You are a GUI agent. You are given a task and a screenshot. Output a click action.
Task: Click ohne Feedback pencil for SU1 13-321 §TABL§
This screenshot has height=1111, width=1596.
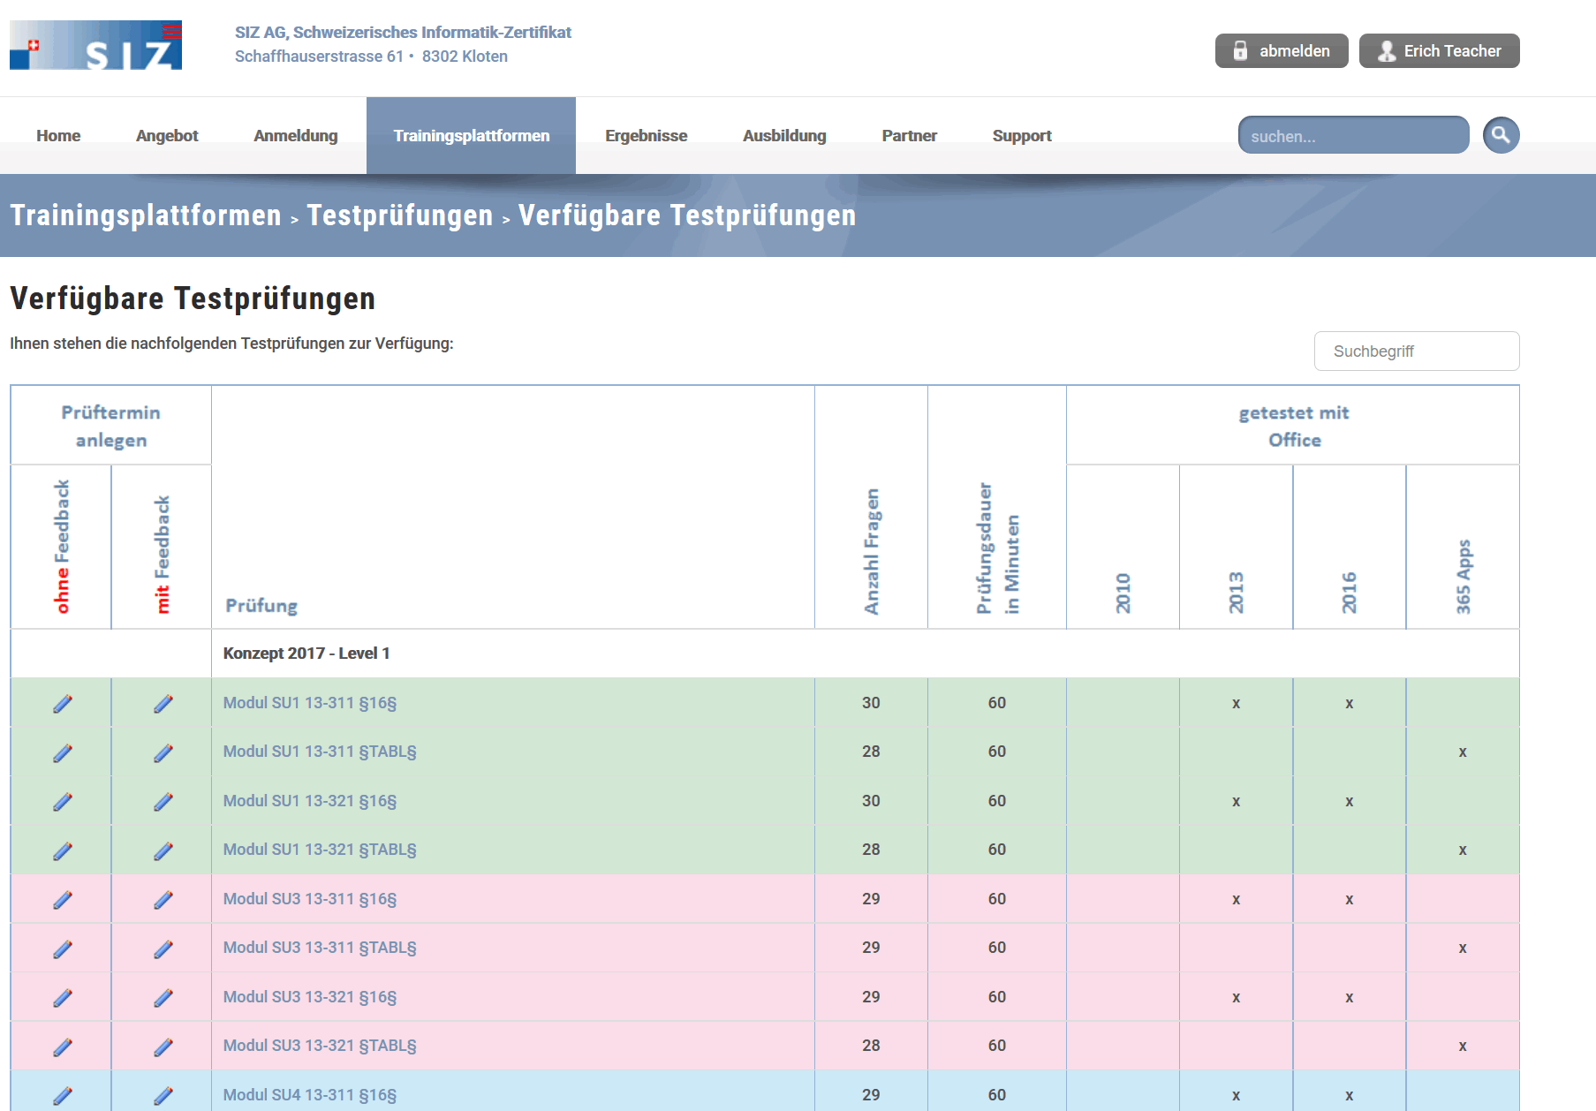click(x=62, y=850)
